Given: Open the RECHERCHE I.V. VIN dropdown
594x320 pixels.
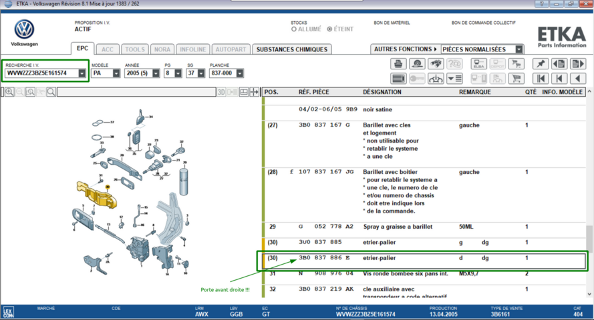Looking at the screenshot, I should (82, 73).
